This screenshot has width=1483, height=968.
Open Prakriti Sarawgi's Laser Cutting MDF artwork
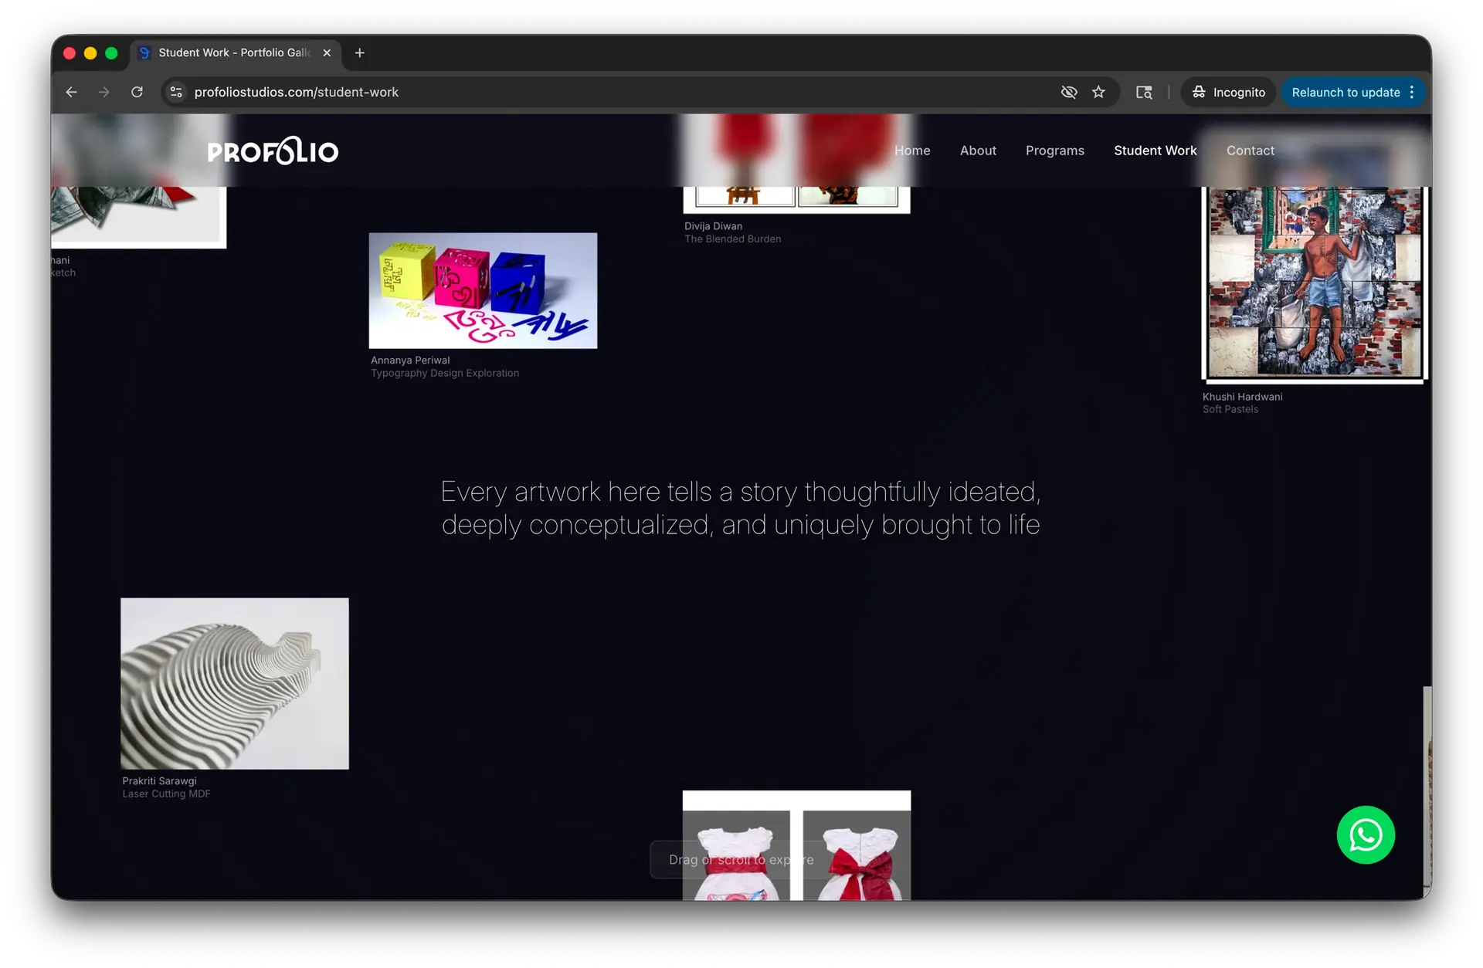click(235, 683)
